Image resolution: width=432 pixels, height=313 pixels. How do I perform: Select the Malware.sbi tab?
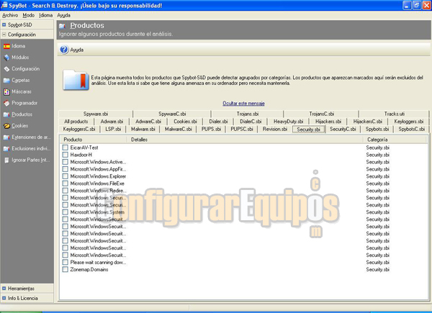point(143,129)
